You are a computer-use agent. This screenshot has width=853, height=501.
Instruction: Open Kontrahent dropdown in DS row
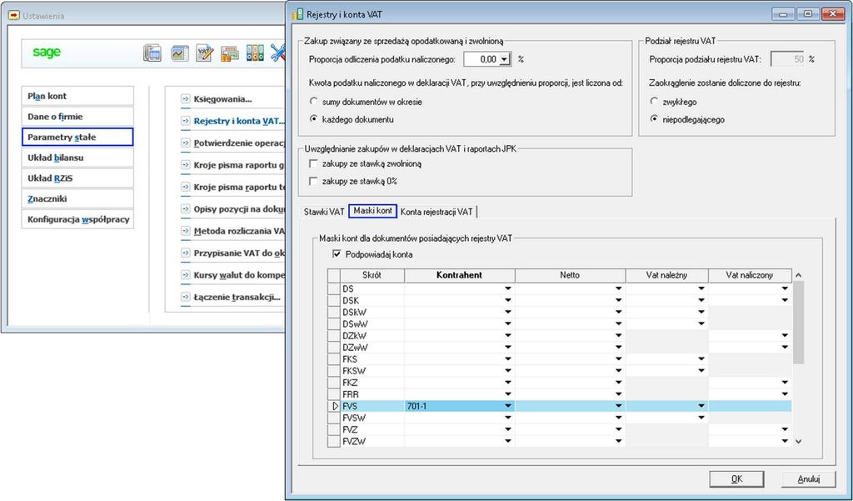coord(508,288)
